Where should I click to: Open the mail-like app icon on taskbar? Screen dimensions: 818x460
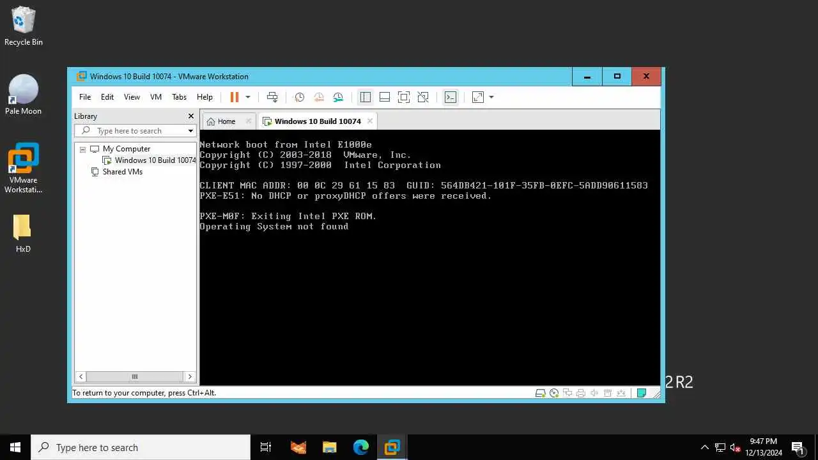(298, 447)
